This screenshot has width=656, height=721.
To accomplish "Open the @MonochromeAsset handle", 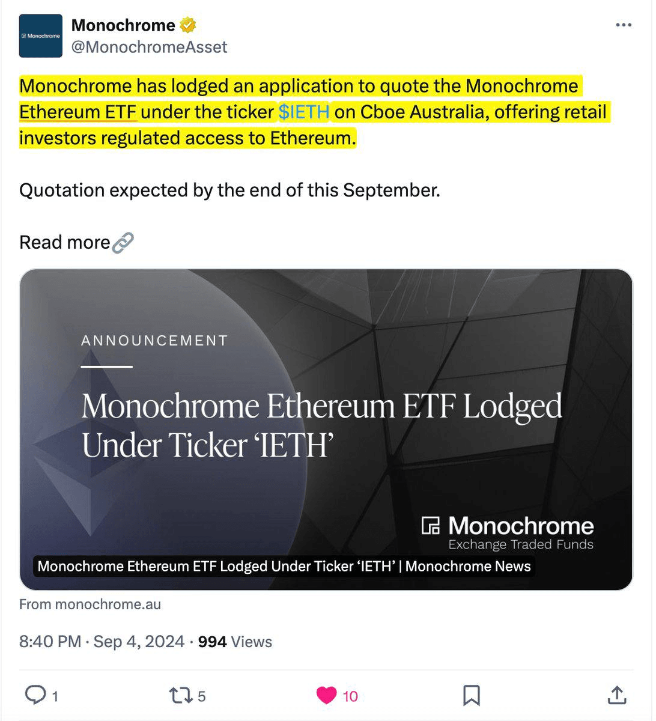I will [x=150, y=47].
